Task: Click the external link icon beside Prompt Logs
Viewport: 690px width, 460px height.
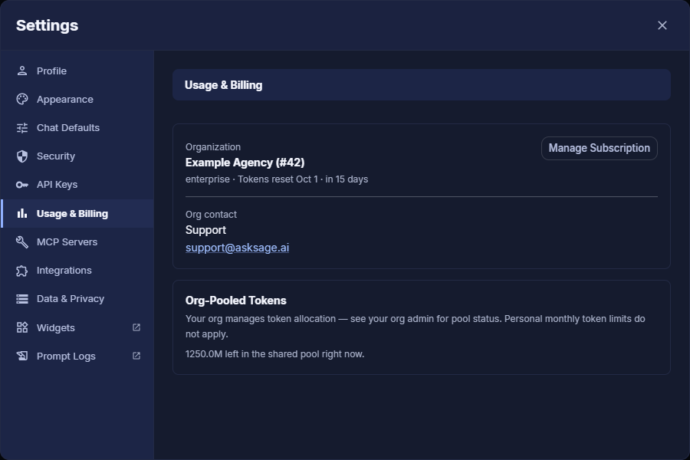Action: [x=136, y=356]
